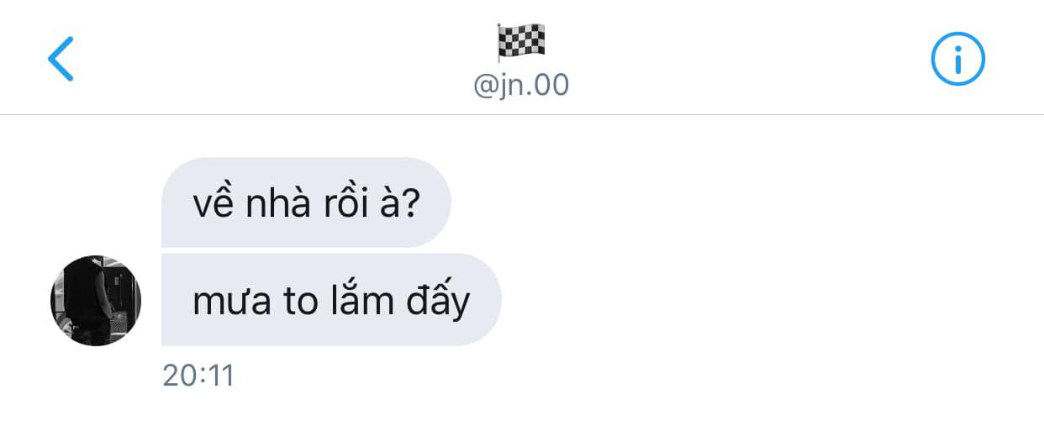The height and width of the screenshot is (431, 1044).
Task: Click the word "về" starting first message
Action: pyautogui.click(x=214, y=204)
